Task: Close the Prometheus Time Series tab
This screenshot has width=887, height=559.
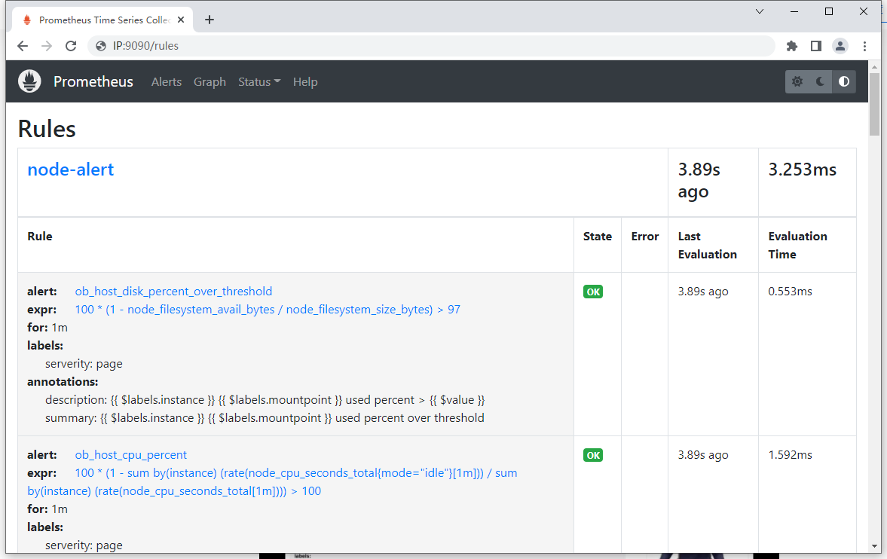Action: click(x=180, y=20)
